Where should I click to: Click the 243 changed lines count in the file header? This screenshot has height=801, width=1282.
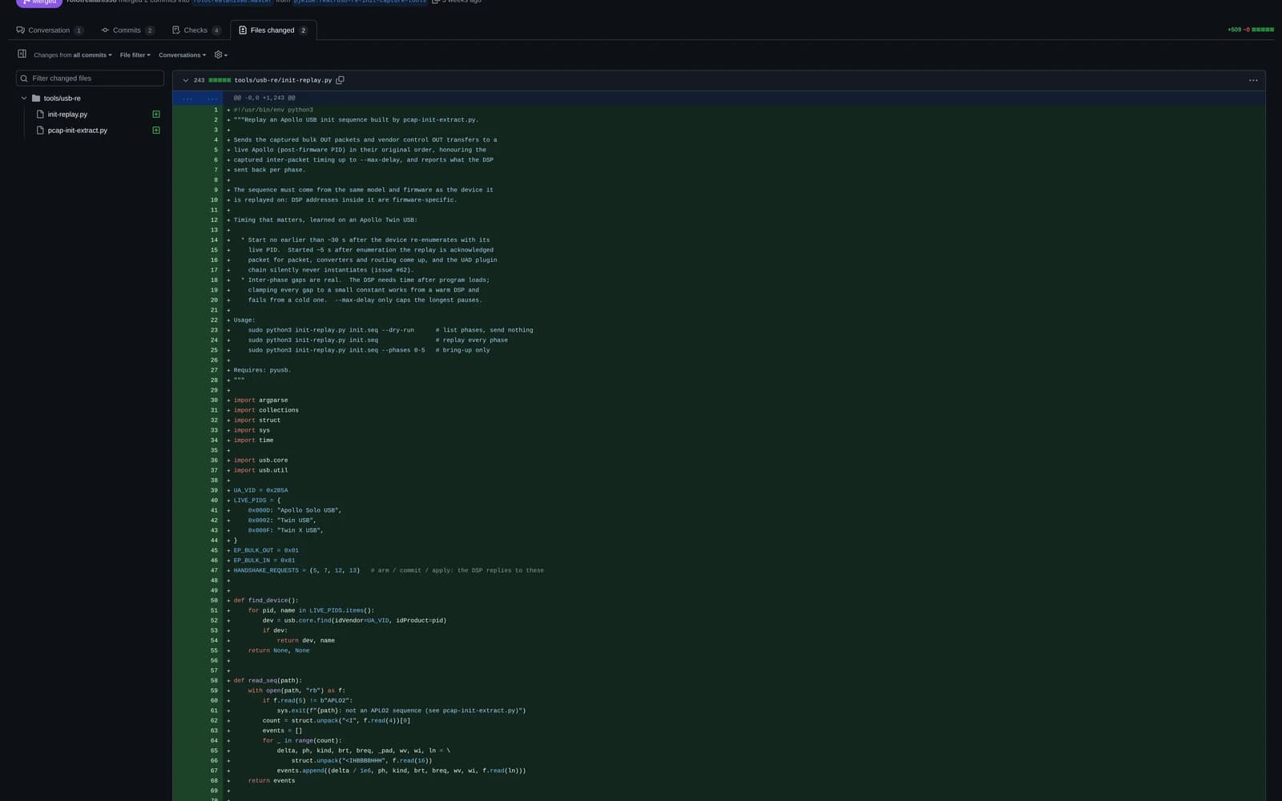point(200,80)
